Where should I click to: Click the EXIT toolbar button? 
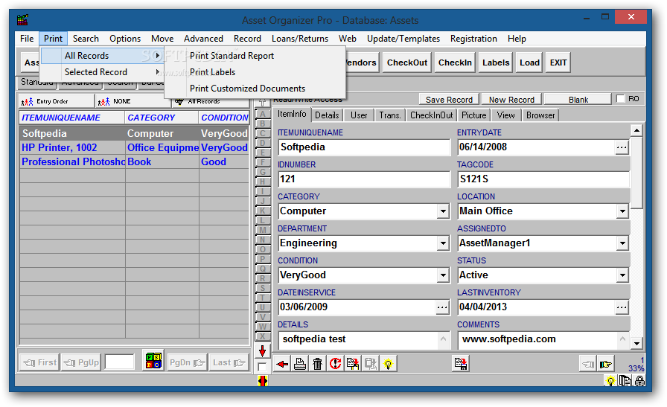(558, 63)
